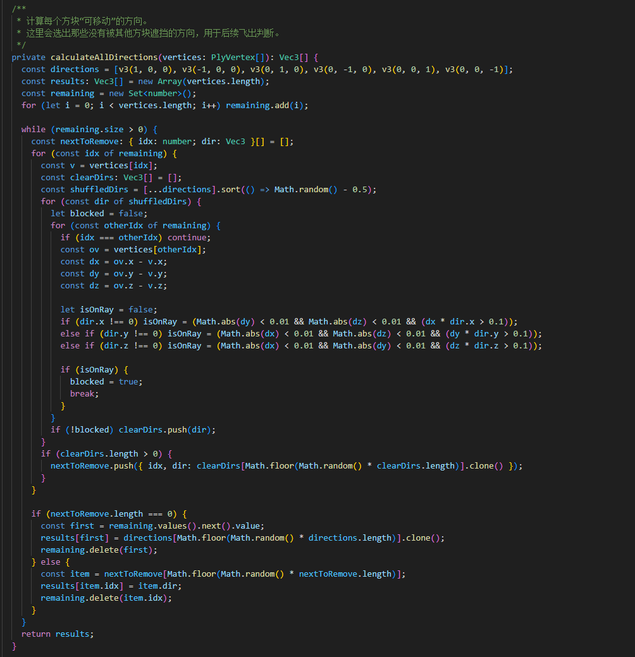Click the let isOnRay = false statement

109,310
